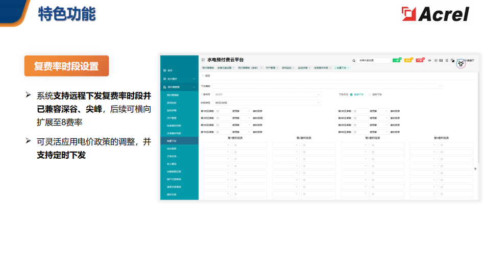Viewport: 484px width, 269px height.
Task: Open first-row rate dropdown under 第4套时段表
Action: click(423, 145)
